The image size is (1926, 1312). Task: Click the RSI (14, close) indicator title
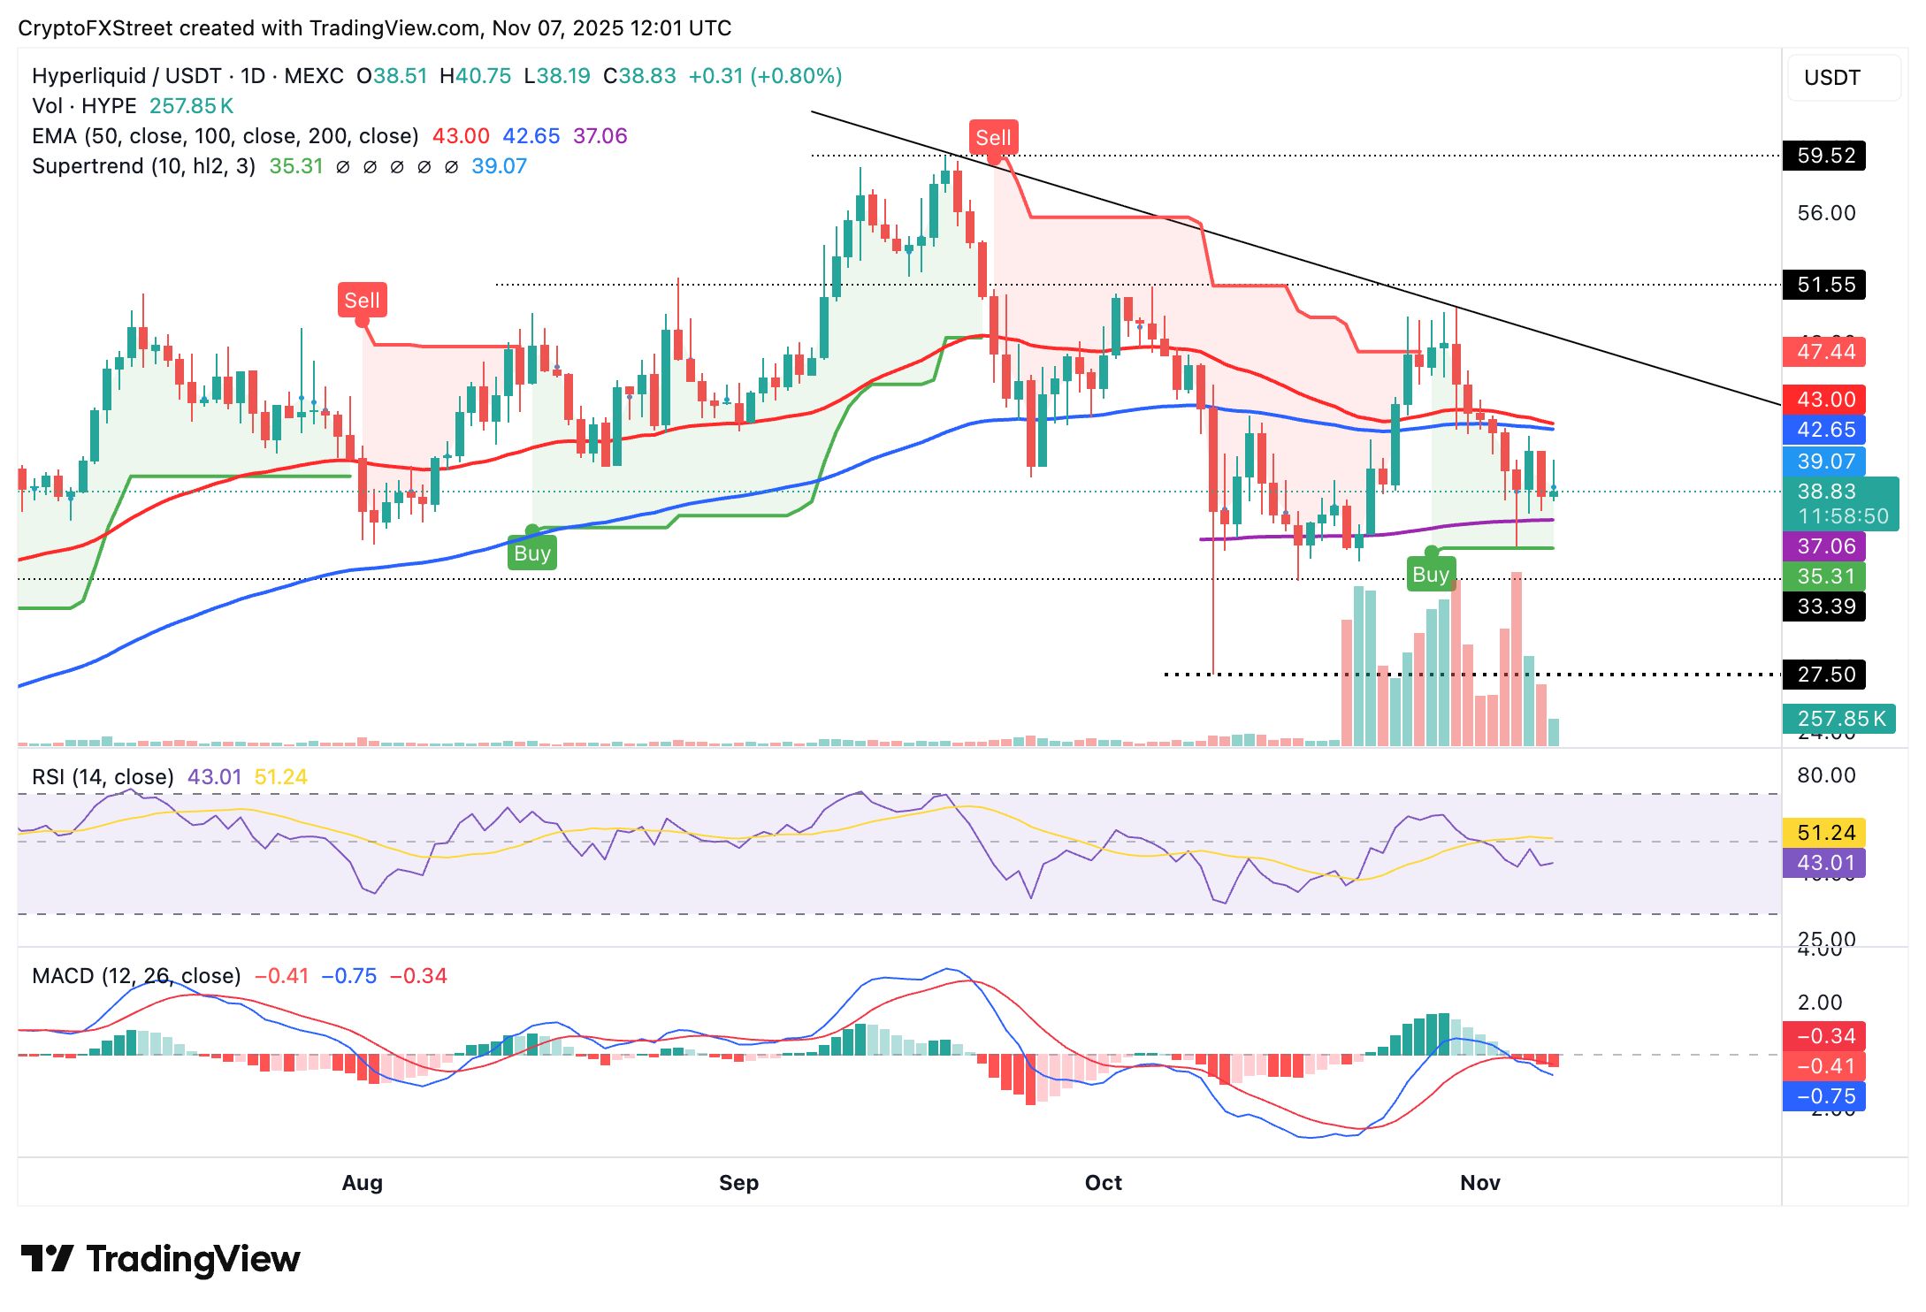tap(102, 774)
